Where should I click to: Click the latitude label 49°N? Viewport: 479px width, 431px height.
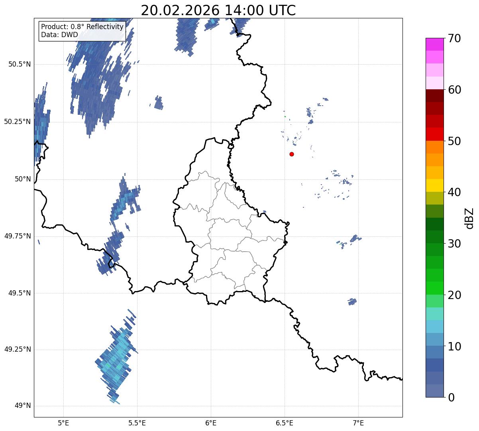click(x=23, y=406)
